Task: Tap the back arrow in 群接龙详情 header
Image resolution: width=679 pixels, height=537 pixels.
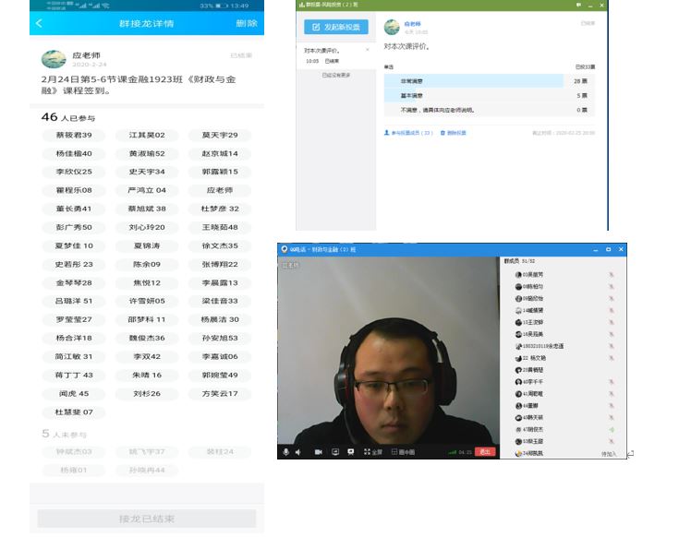Action: click(x=39, y=24)
